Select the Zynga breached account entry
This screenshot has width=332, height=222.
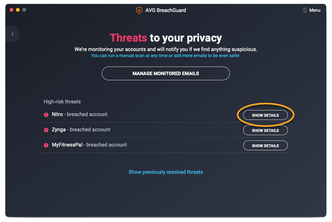point(81,129)
